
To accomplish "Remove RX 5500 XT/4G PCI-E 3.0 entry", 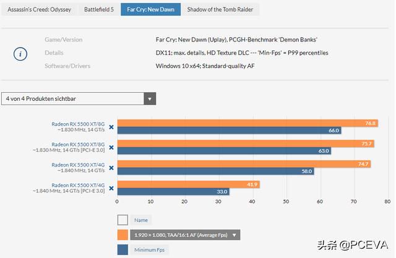I will pyautogui.click(x=111, y=188).
